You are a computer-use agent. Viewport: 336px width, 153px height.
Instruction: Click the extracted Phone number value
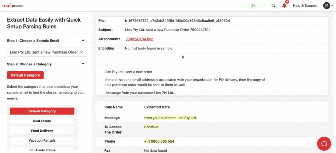[x=159, y=141]
